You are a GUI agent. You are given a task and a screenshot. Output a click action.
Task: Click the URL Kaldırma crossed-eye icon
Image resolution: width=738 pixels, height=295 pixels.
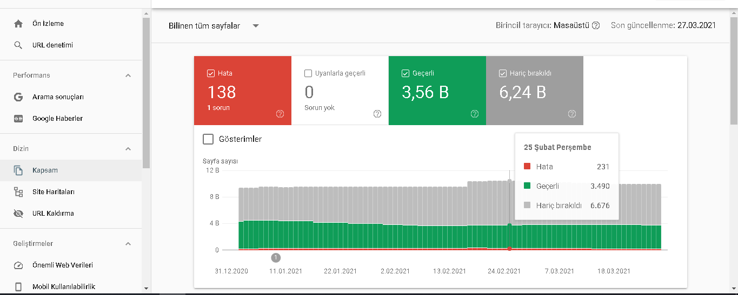[x=18, y=214]
